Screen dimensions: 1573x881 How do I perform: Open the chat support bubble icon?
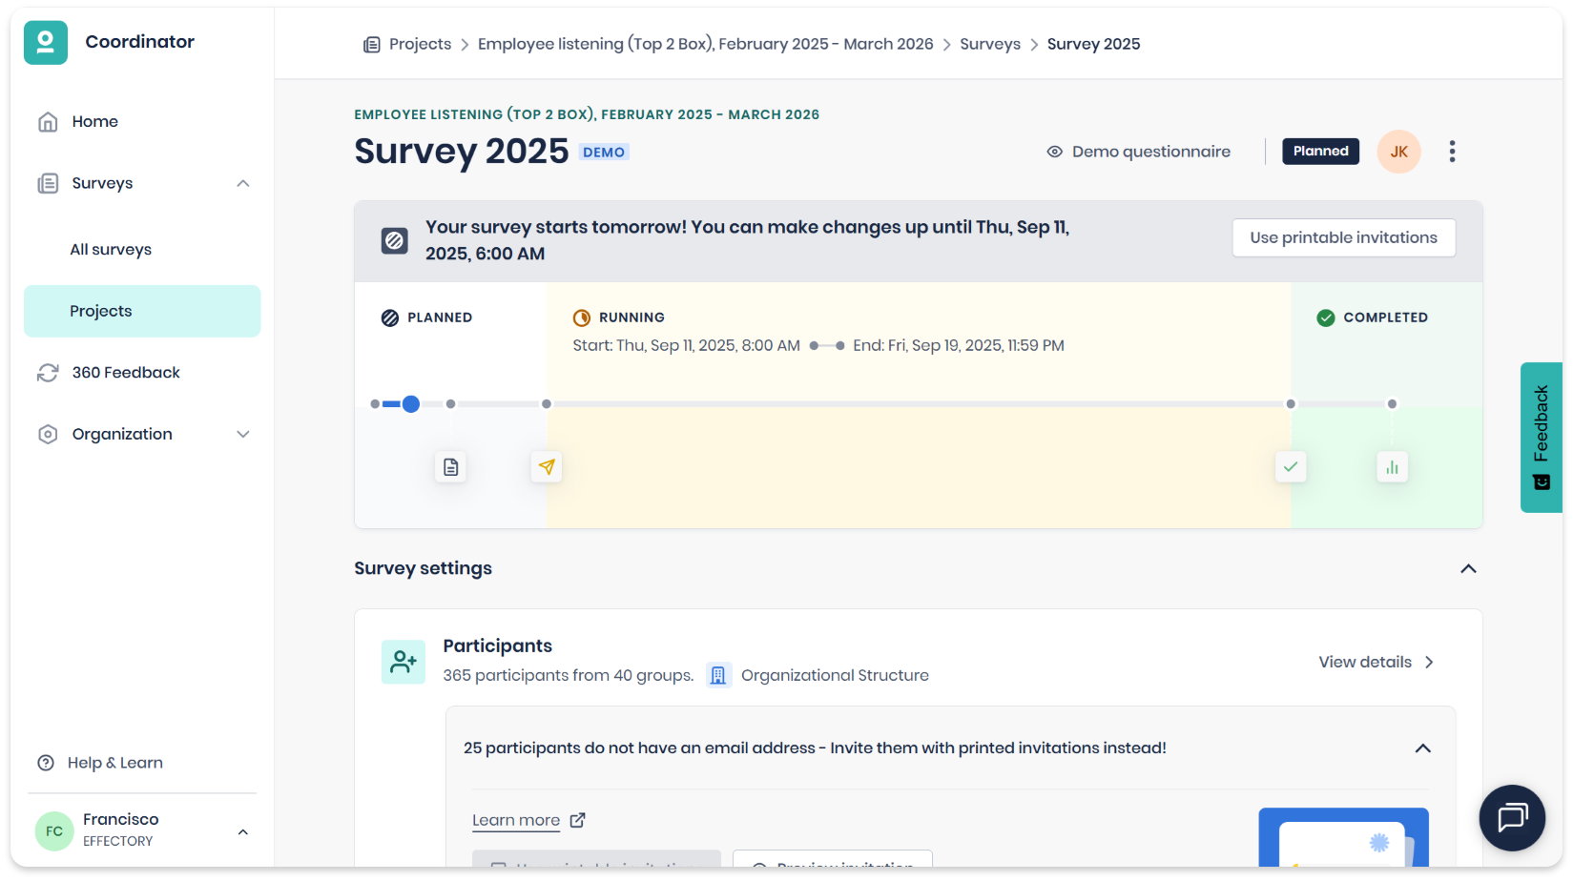coord(1511,817)
